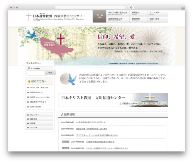Image resolution: width=193 pixels, height=163 pixels.
Task: Click the green macOS window zoom button
Action: coord(17,8)
